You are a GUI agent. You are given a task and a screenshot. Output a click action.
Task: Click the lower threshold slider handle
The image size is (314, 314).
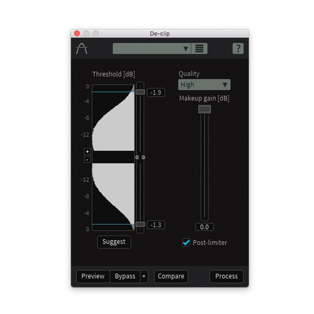click(x=140, y=224)
